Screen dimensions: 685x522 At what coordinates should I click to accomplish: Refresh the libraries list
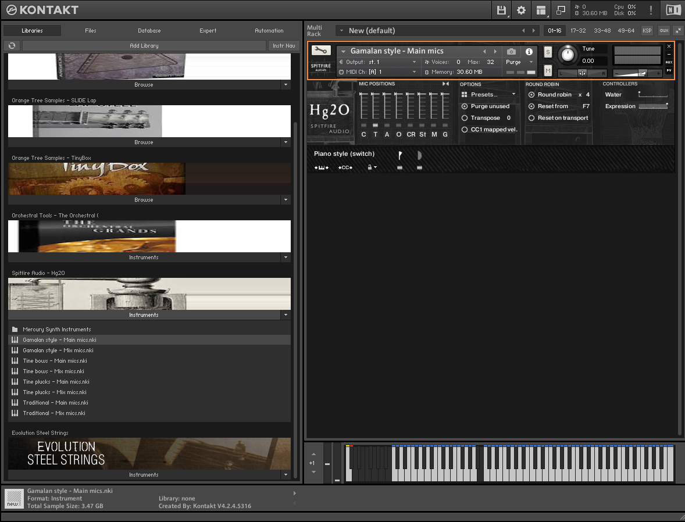pos(12,45)
